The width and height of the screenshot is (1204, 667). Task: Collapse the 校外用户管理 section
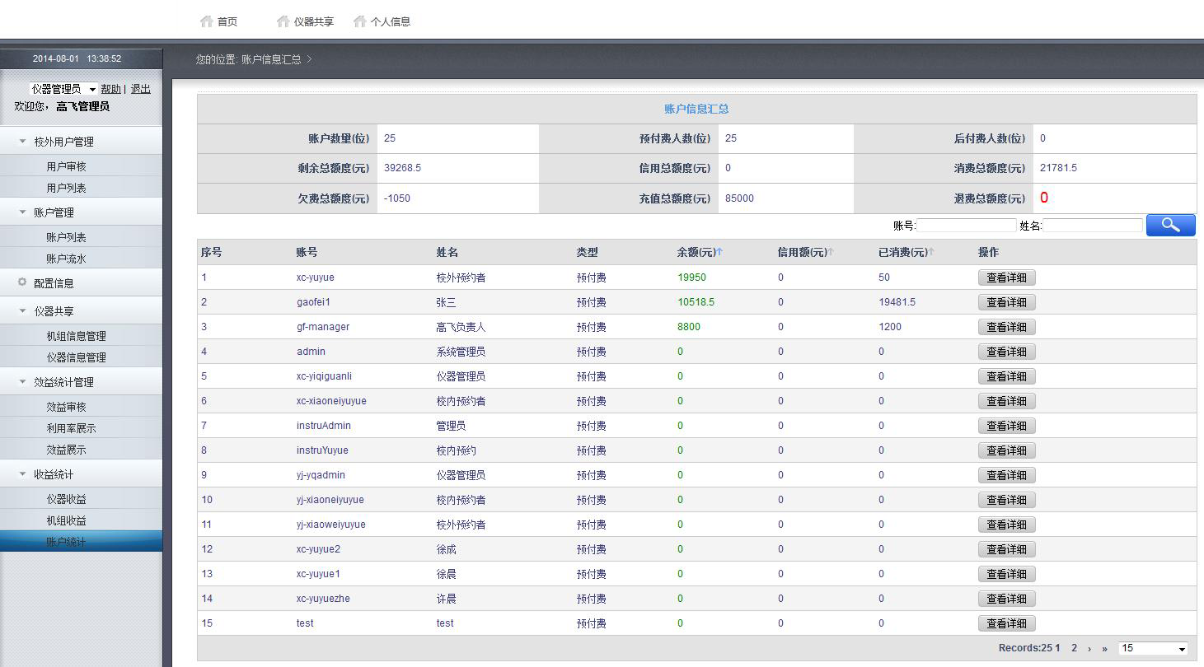pos(23,142)
